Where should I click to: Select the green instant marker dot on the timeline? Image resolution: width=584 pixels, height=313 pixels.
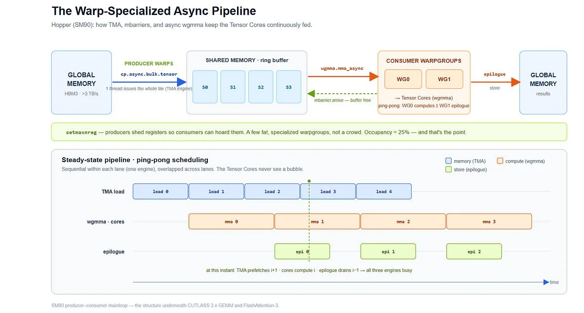[x=309, y=181]
